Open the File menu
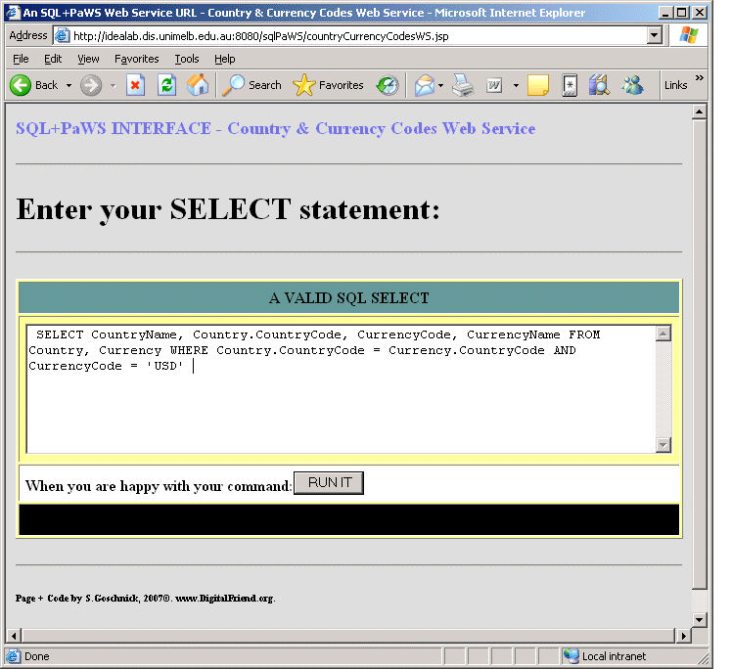 21,59
